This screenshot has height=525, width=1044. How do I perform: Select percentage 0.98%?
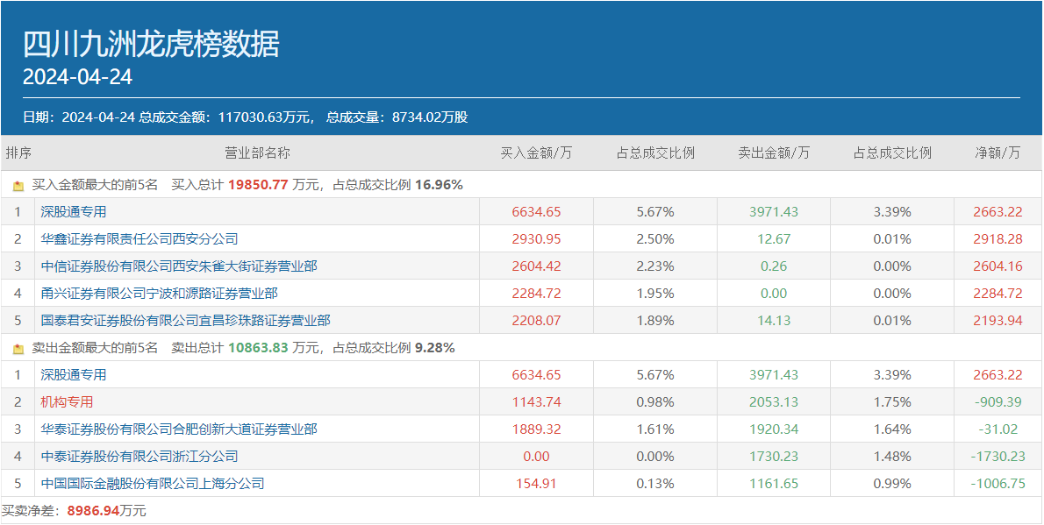656,402
